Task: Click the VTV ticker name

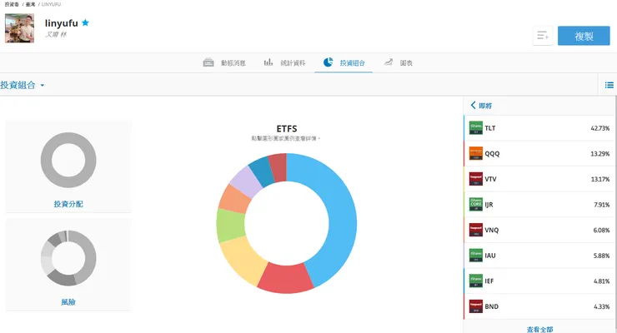Action: pyautogui.click(x=490, y=180)
